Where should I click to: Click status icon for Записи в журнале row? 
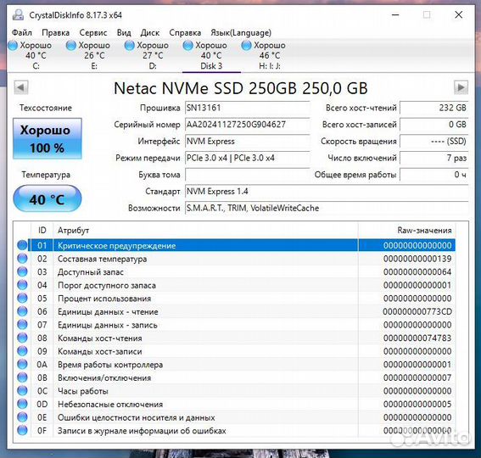(x=22, y=430)
